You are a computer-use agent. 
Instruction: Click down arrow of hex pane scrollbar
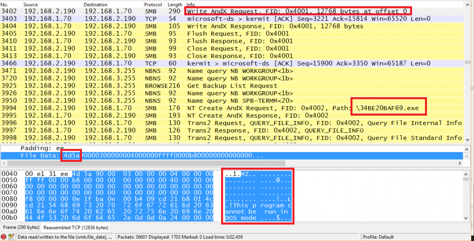click(x=466, y=218)
